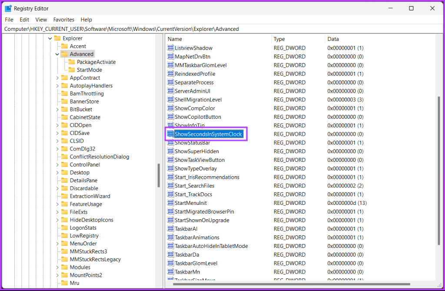
Task: Open the Start_TrackDocs value icon
Action: [170, 194]
